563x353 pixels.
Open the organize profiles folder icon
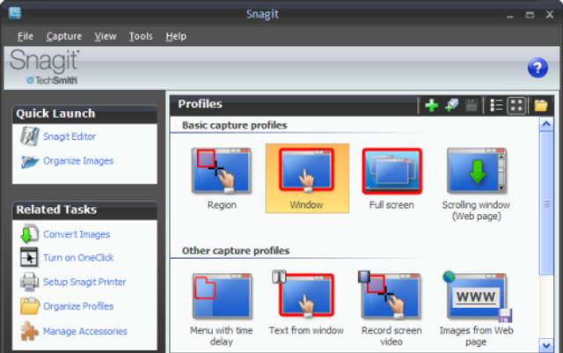click(x=541, y=106)
